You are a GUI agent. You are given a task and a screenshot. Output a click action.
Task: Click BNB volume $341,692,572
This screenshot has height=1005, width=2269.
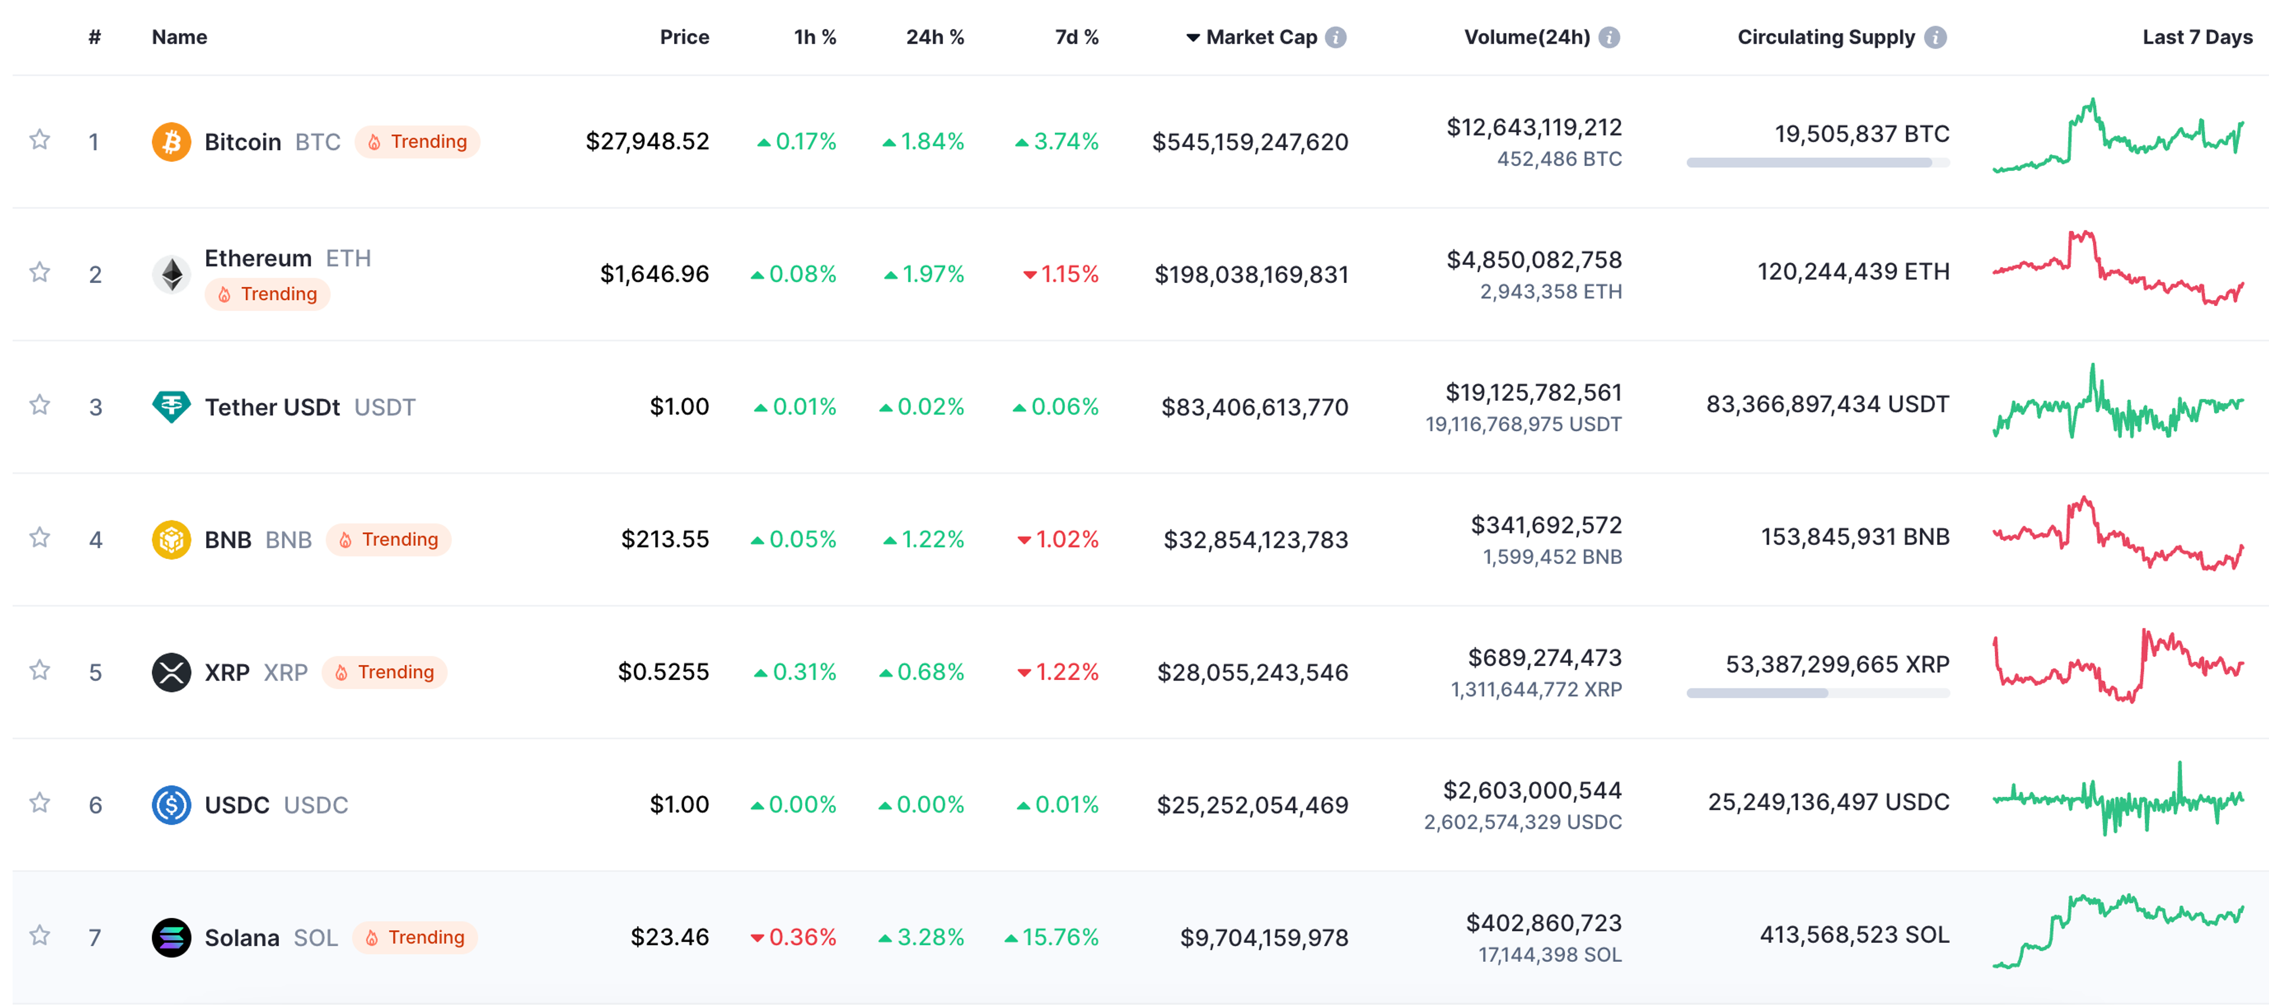(x=1546, y=526)
